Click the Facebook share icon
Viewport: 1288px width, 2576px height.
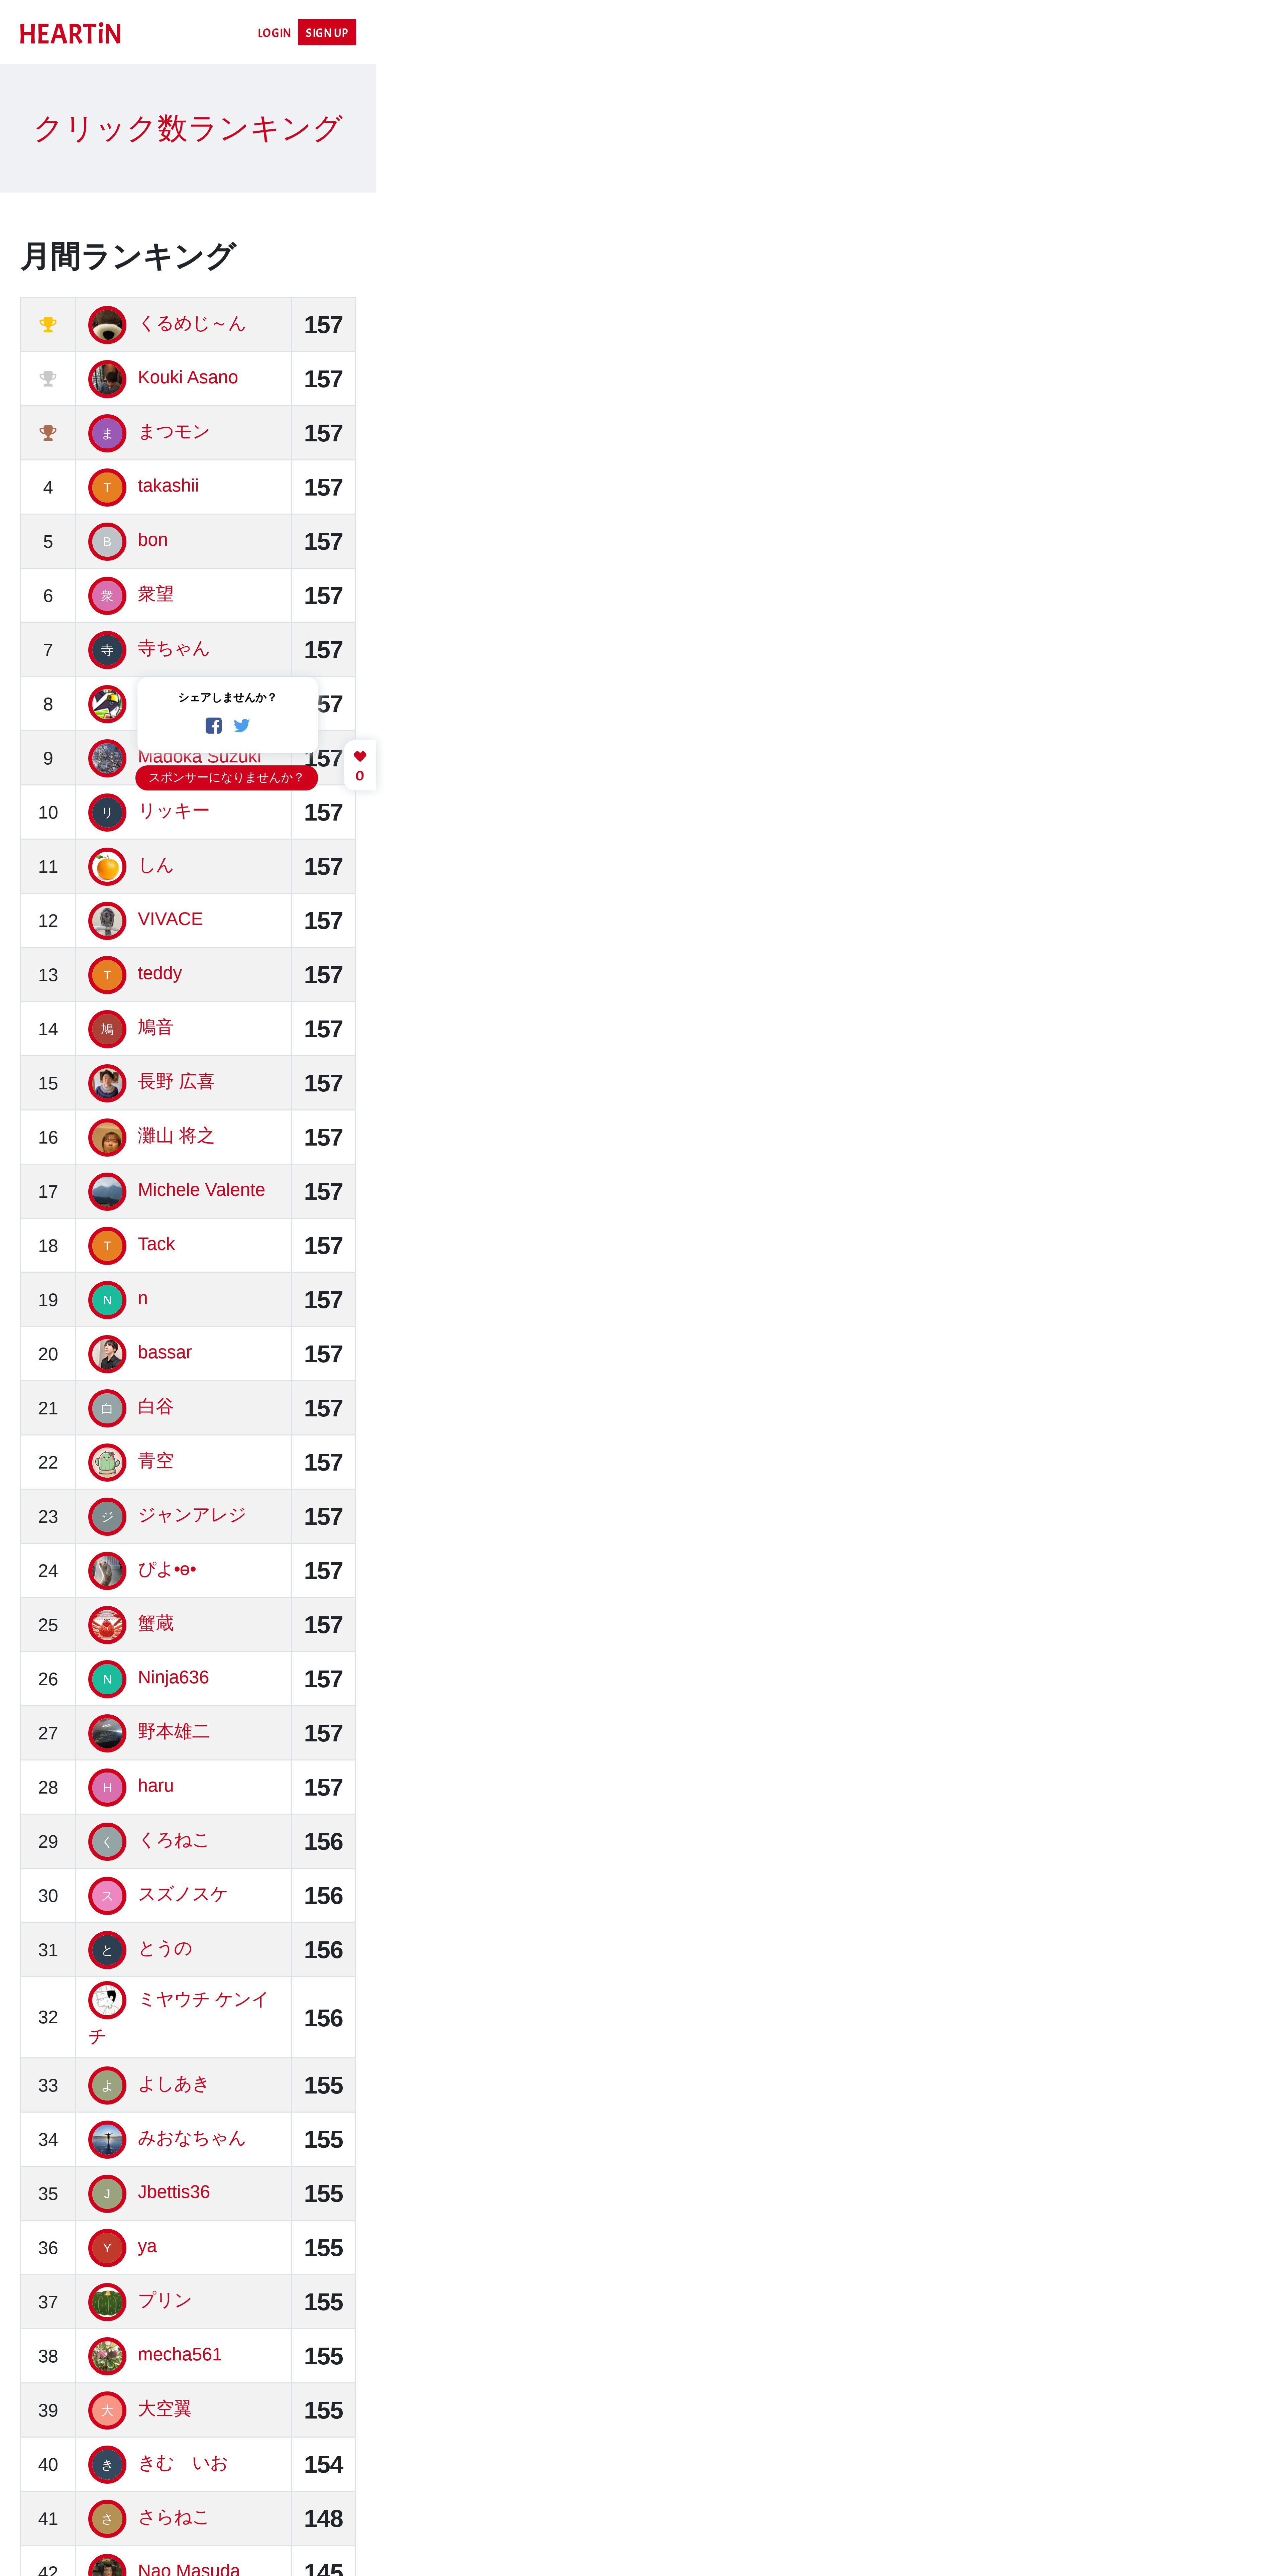[213, 725]
